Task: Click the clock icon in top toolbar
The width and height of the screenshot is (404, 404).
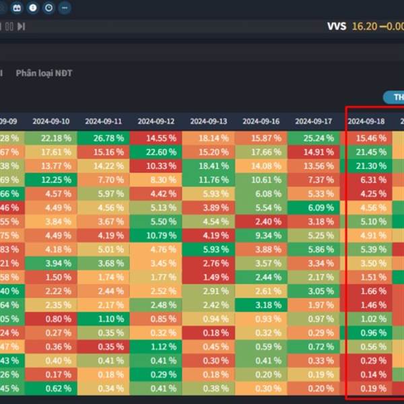Action: [48, 7]
